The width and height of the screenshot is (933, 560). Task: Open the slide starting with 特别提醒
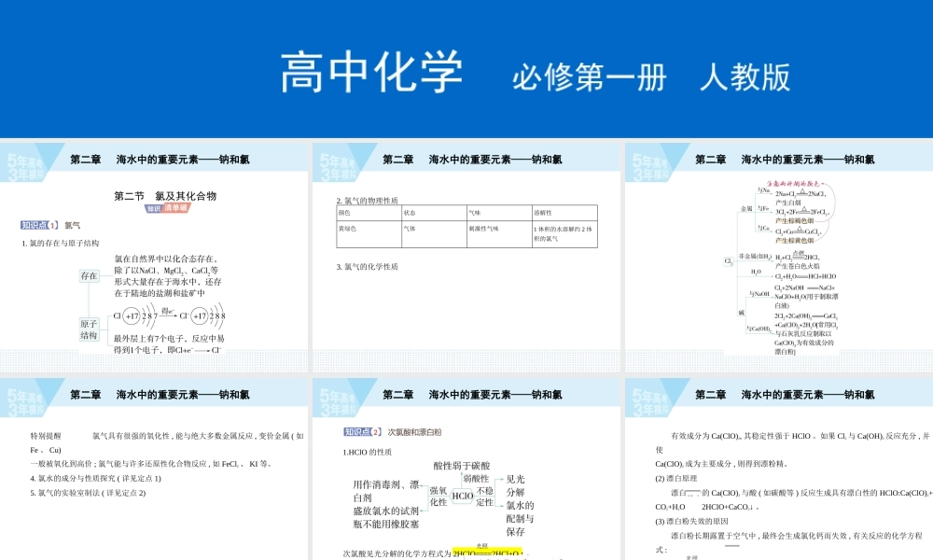[x=154, y=469]
